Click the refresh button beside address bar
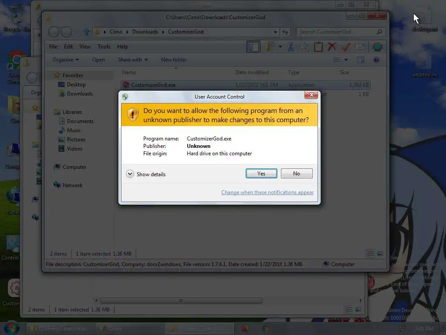 coord(285,32)
